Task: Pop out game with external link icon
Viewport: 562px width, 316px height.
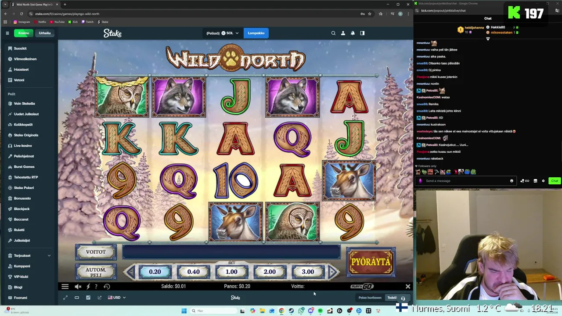Action: point(100,298)
